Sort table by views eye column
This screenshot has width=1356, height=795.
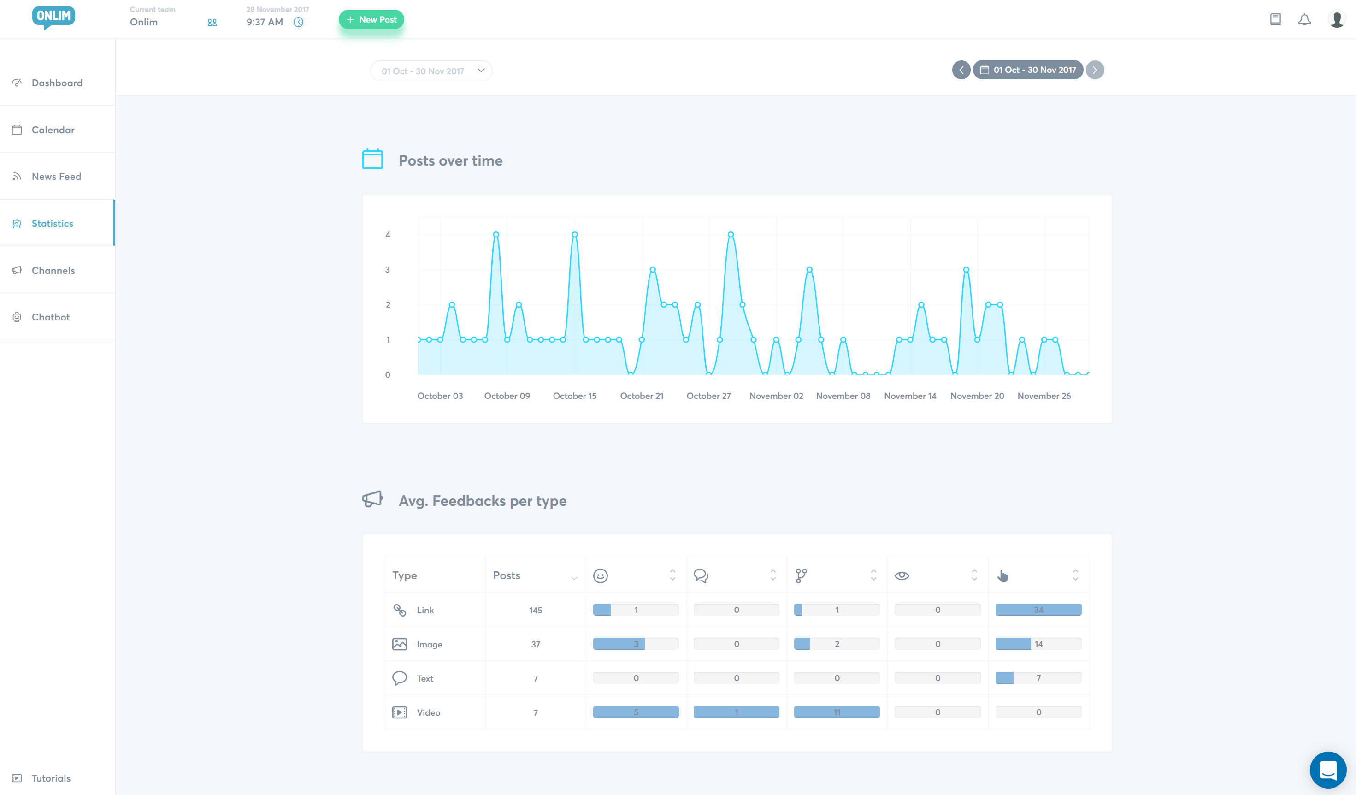[x=974, y=575]
